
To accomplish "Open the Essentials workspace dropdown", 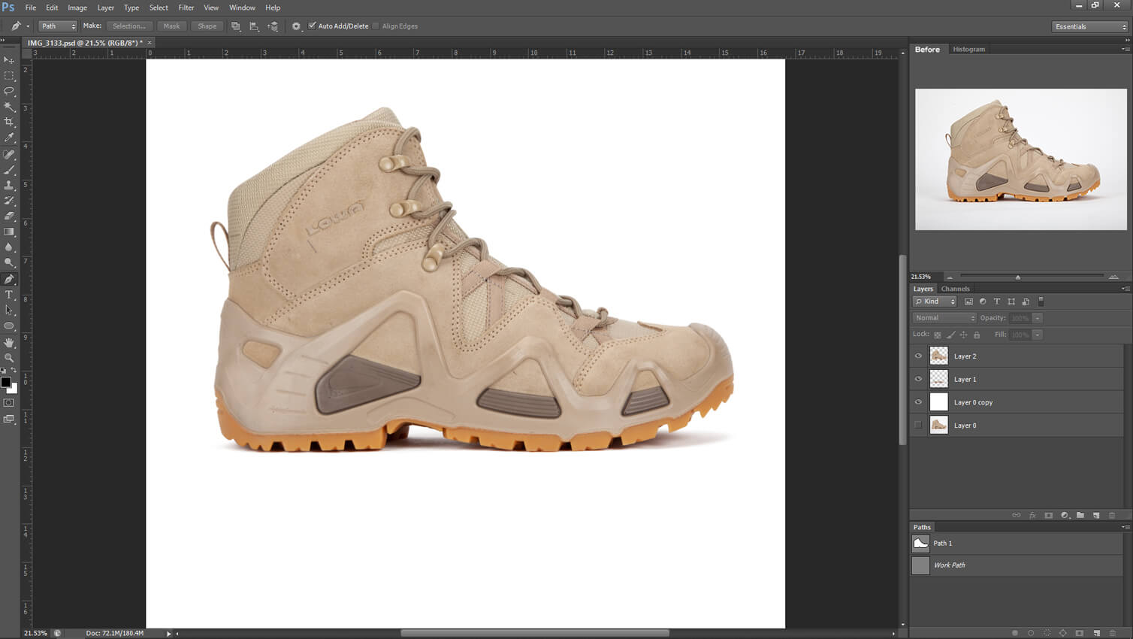I will tap(1090, 26).
